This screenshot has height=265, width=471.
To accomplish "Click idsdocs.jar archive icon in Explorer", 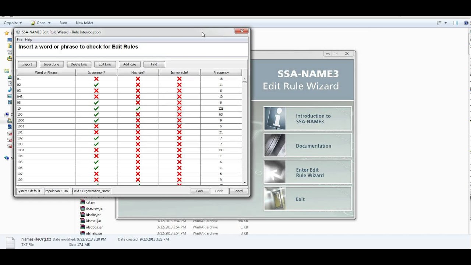I will (83, 227).
